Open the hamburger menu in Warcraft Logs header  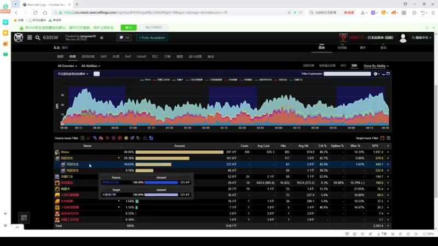30,37
